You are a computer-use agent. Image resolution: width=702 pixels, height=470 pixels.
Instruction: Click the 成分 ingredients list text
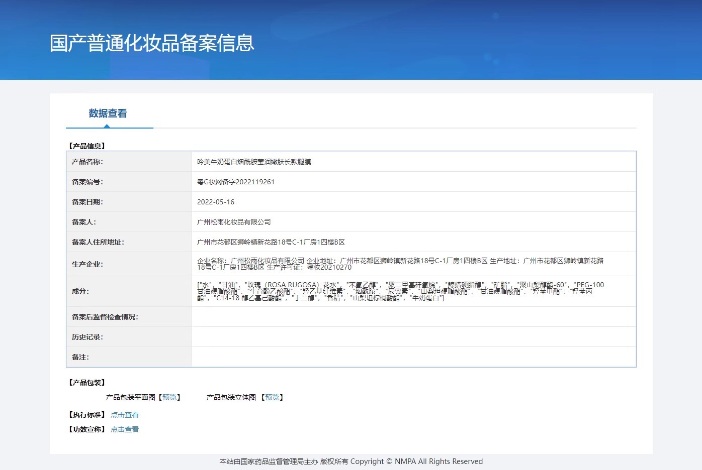click(x=400, y=291)
